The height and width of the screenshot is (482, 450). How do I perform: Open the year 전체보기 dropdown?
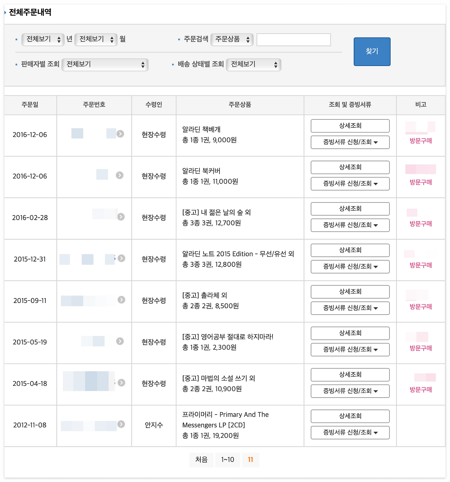(43, 40)
